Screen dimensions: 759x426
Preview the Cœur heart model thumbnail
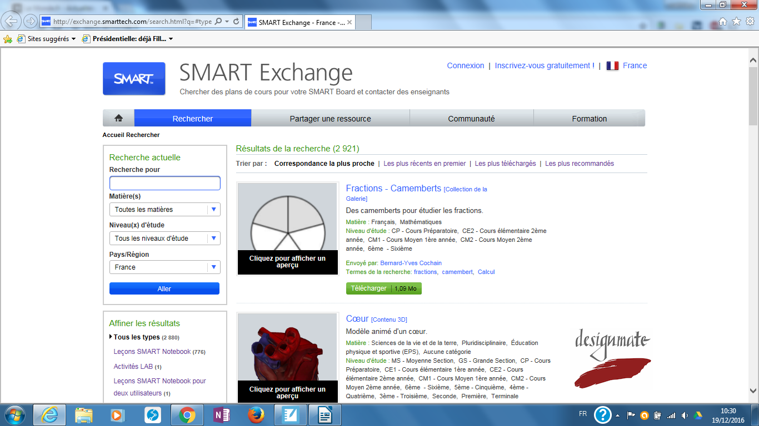click(x=287, y=358)
